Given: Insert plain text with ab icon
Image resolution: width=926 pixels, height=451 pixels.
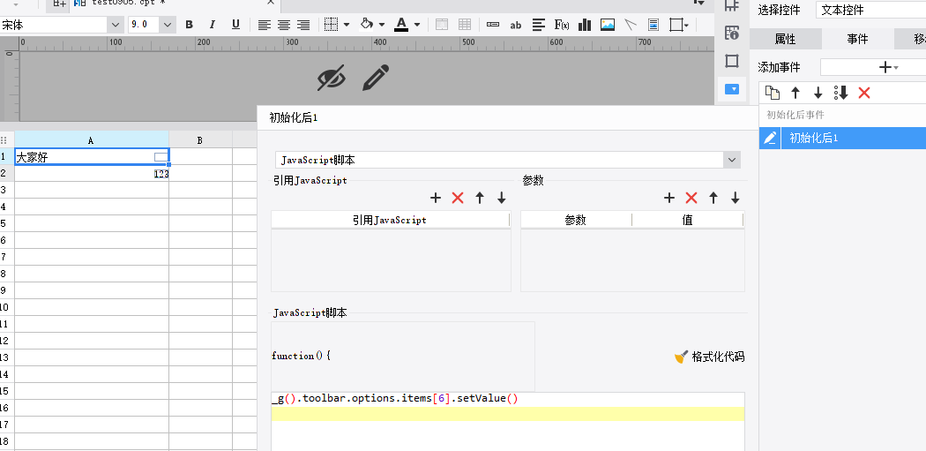Looking at the screenshot, I should tap(516, 25).
